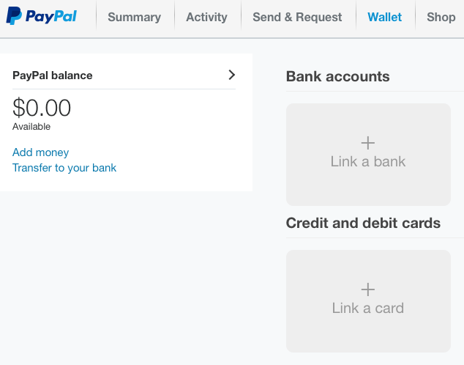The image size is (464, 365).
Task: Click the Add money link
Action: [40, 152]
